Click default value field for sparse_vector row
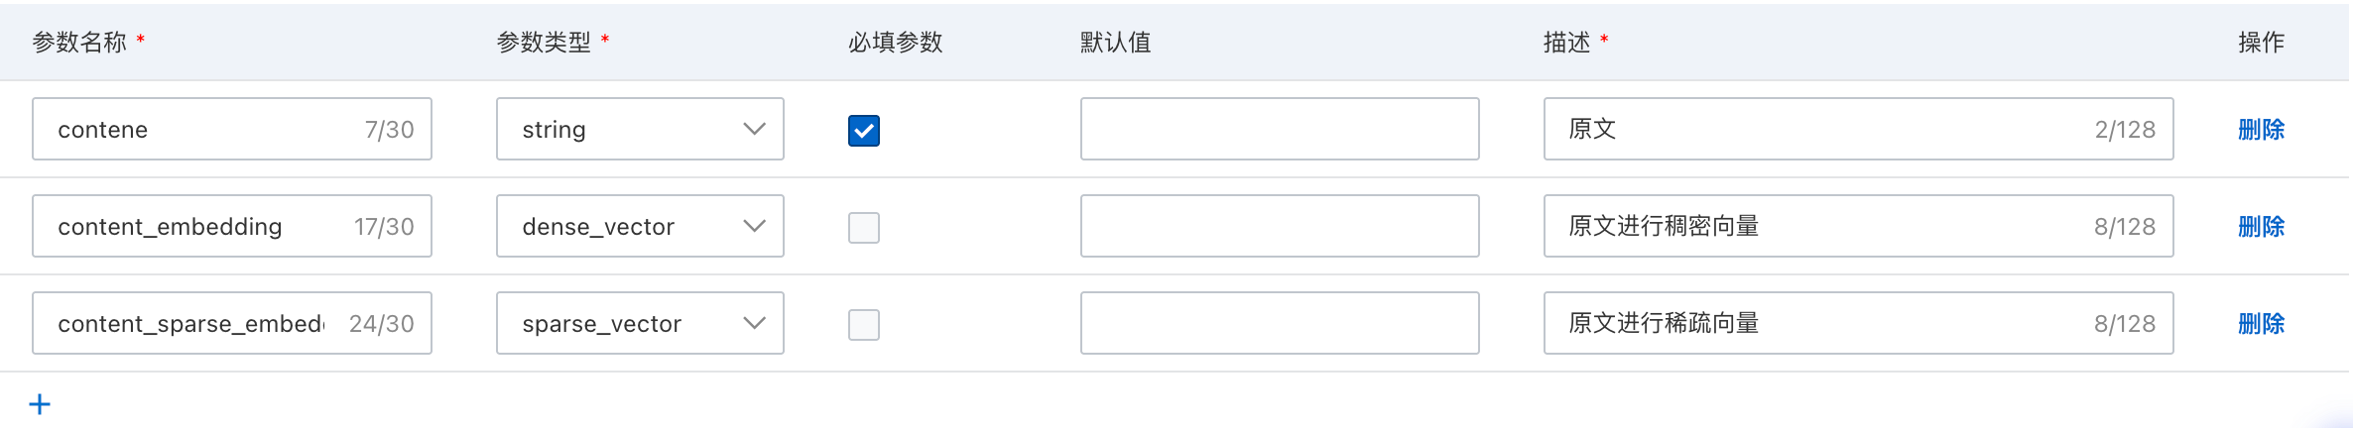 (1279, 323)
